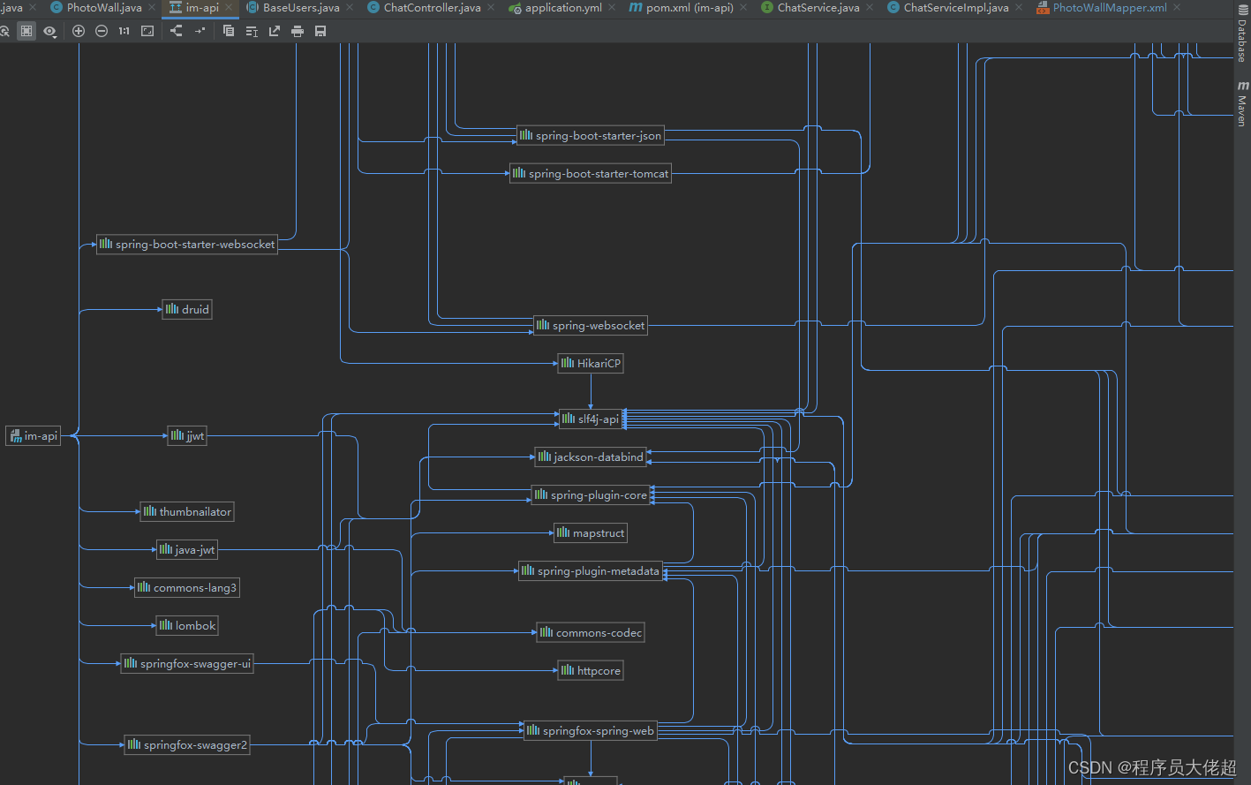The width and height of the screenshot is (1251, 785).
Task: Click the httpcore node
Action: (591, 670)
